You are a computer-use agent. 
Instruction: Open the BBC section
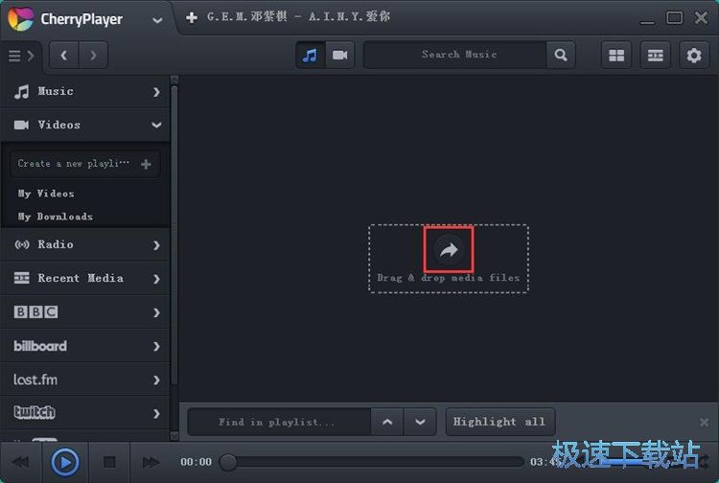click(x=84, y=312)
